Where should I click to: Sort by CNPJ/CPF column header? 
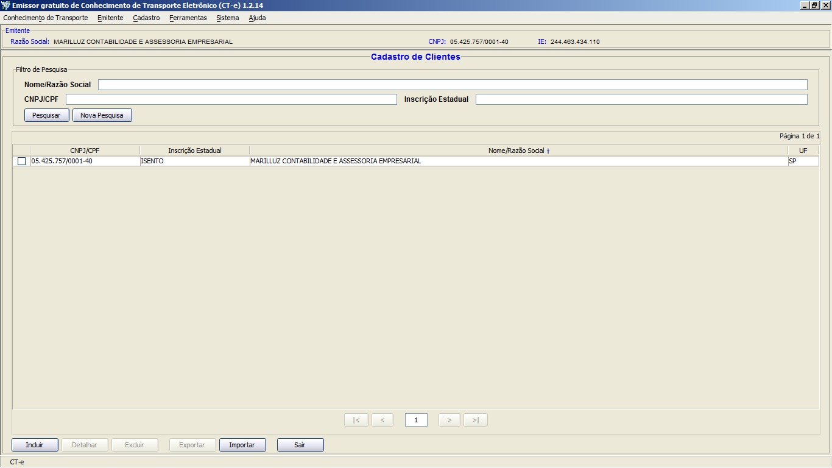(x=85, y=151)
